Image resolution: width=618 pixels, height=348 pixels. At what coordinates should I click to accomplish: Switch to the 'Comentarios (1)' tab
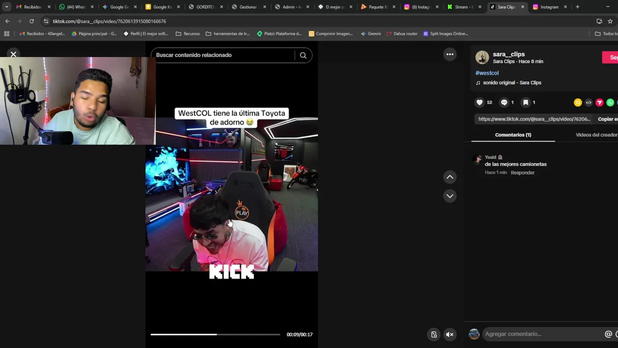513,135
